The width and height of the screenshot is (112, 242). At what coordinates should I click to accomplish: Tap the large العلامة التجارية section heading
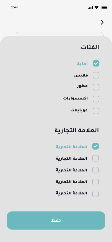[x=77, y=130]
